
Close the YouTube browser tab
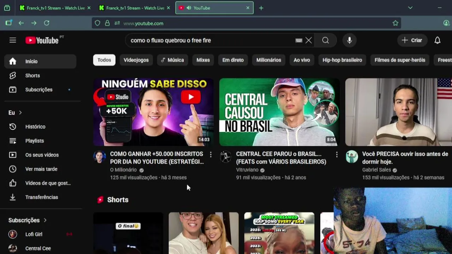point(248,8)
